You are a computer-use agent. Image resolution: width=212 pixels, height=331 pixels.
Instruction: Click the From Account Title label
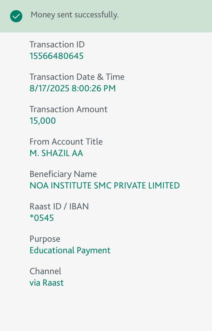coord(66,142)
